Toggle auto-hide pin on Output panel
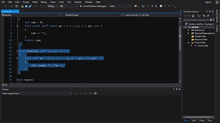Screen dimensions: 220x123 (x=177, y=89)
